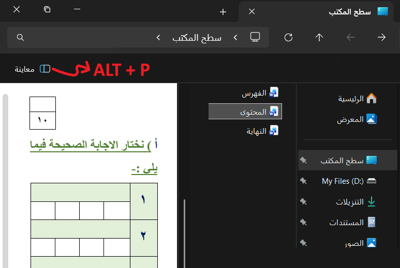Click the pin icon beside My Files (D:)
Screen dimensions: 400x268
point(304,181)
